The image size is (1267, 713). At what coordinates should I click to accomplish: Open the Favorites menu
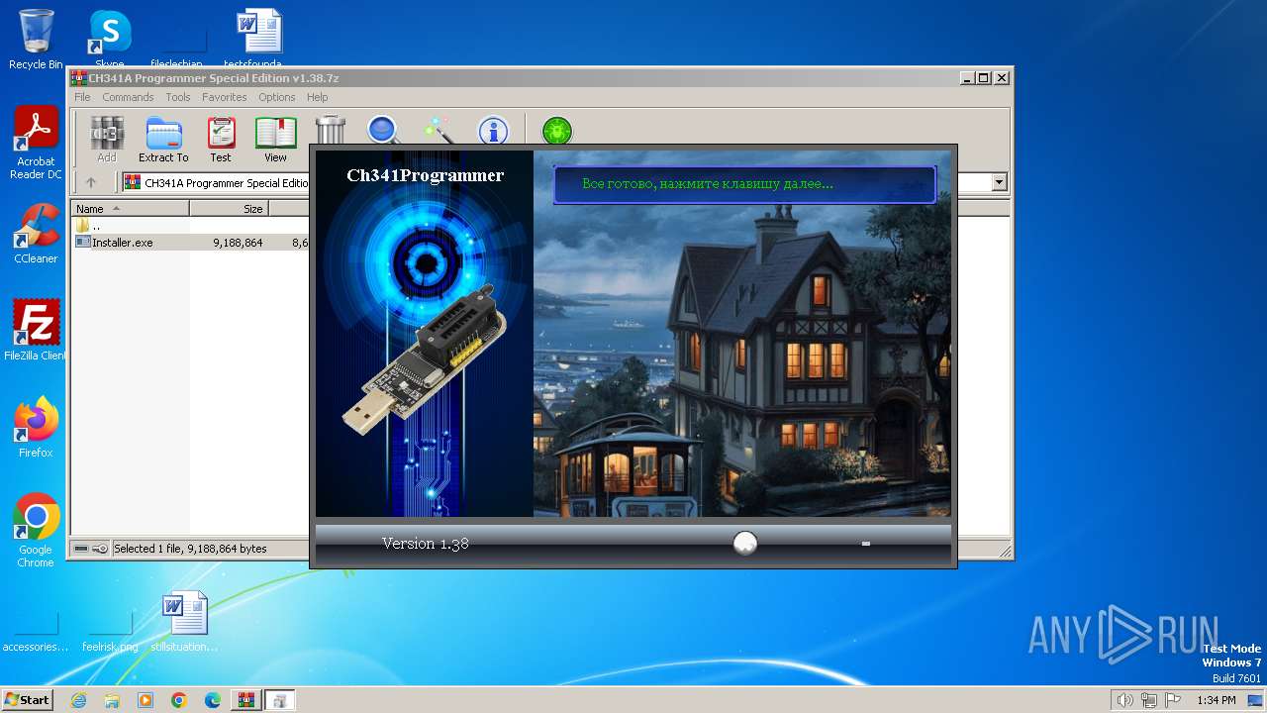(x=225, y=97)
